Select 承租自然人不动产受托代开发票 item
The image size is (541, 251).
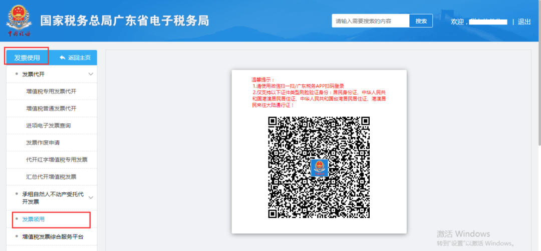click(53, 198)
